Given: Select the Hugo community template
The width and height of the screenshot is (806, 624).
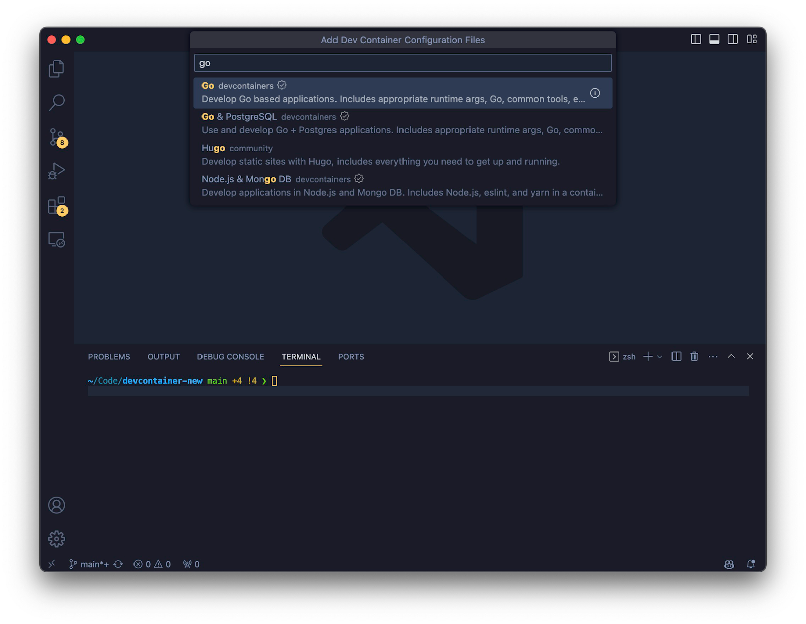Looking at the screenshot, I should (402, 155).
